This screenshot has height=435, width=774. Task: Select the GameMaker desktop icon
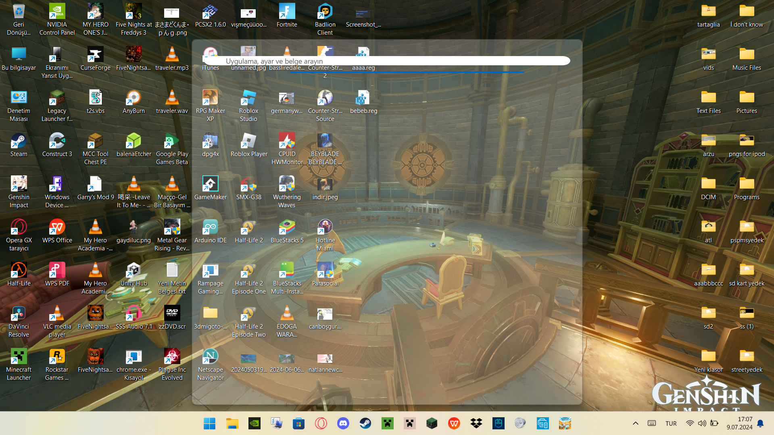210,188
